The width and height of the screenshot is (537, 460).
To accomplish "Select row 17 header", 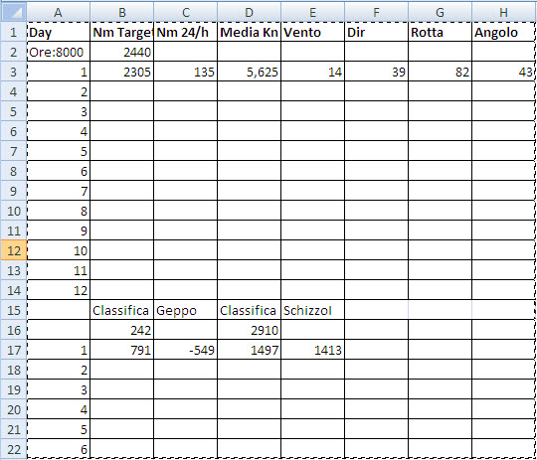I will coord(14,350).
